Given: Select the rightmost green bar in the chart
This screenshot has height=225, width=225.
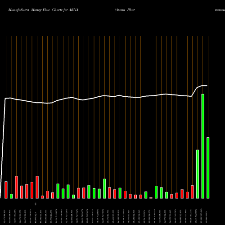Looking at the screenshot, I should coord(208,168).
